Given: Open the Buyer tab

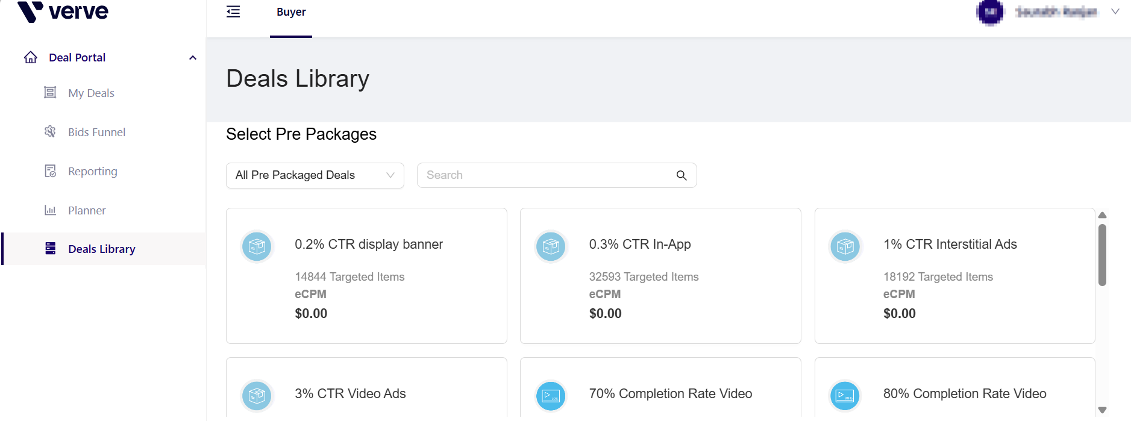Looking at the screenshot, I should (291, 12).
